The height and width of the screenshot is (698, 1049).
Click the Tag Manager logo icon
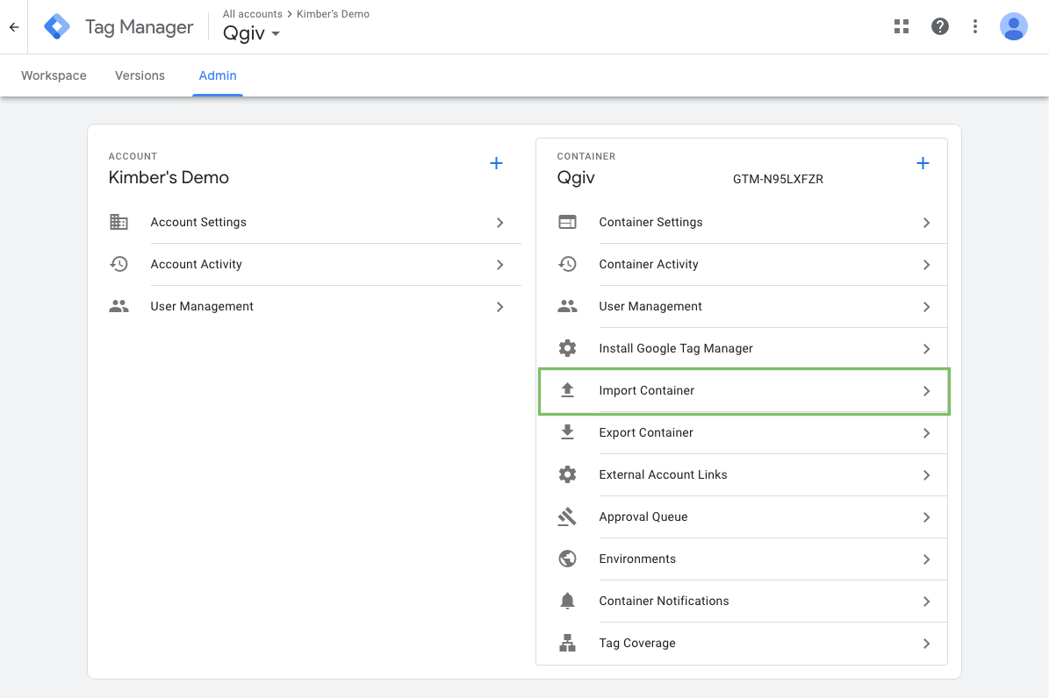click(x=57, y=26)
